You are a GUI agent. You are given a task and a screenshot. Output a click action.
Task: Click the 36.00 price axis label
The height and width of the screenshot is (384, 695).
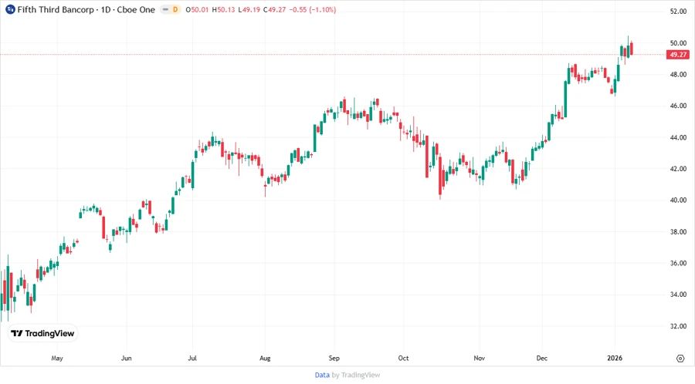pyautogui.click(x=678, y=263)
